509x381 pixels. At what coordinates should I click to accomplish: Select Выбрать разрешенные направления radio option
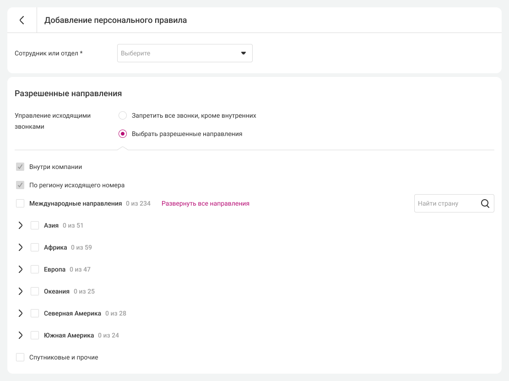123,134
